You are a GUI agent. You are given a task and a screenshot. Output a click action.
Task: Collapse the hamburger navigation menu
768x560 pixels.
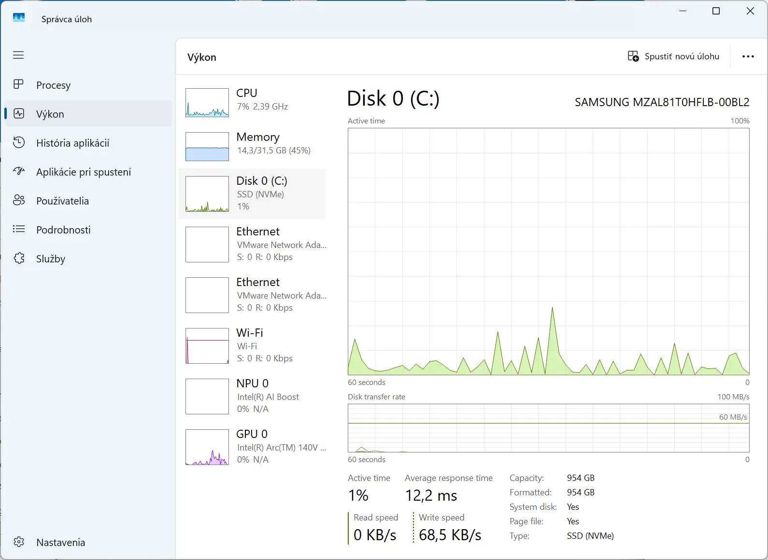[x=18, y=55]
